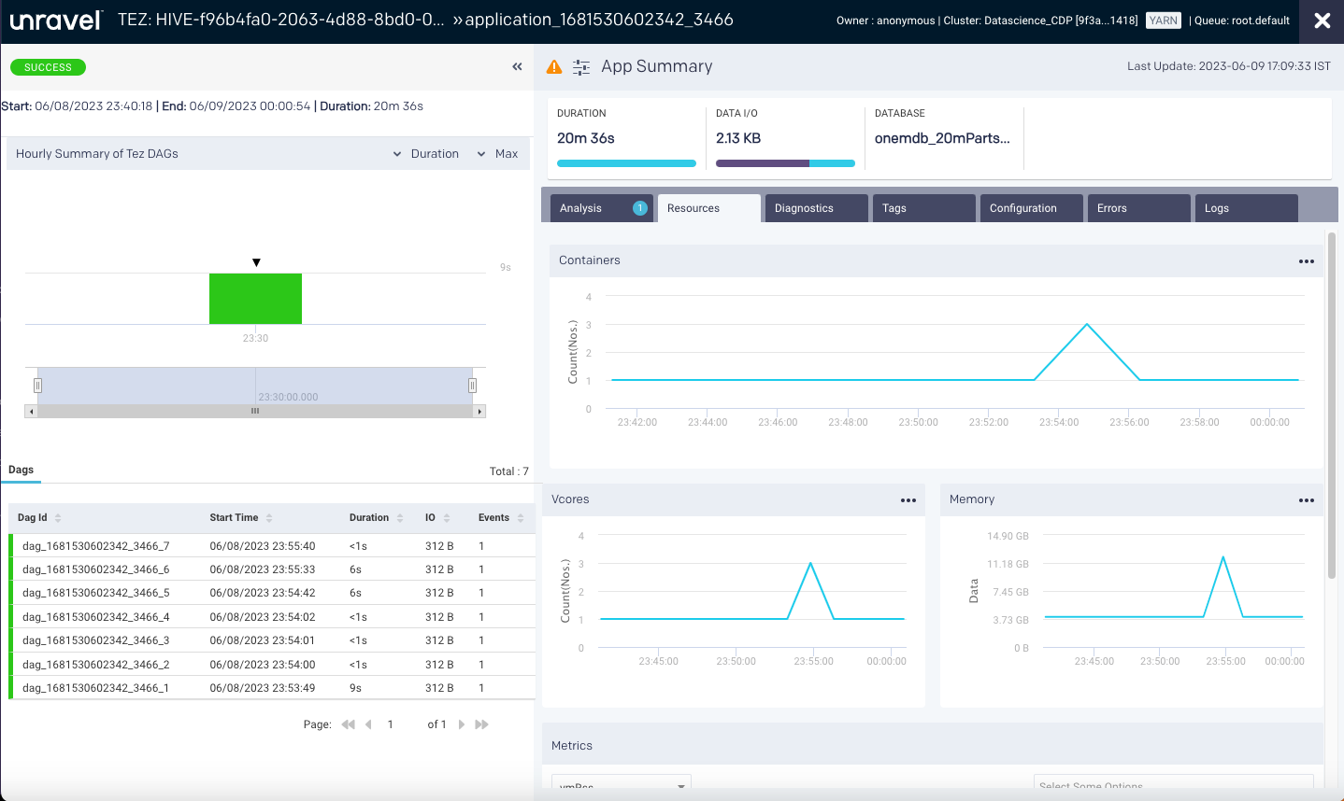Collapse the left panel with double chevron
The image size is (1344, 801).
tap(517, 66)
